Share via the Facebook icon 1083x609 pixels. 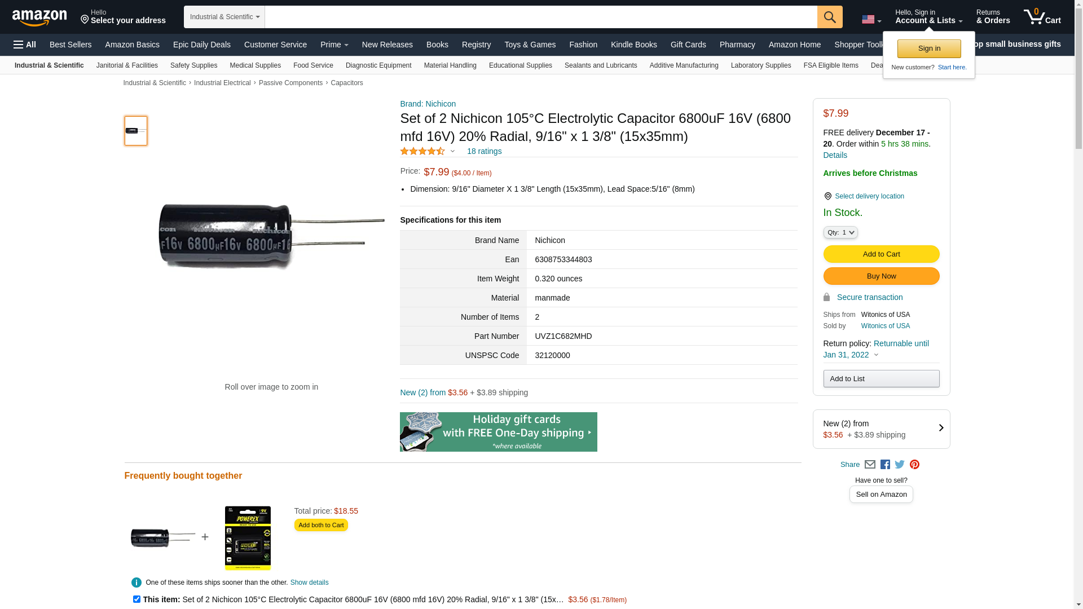pos(885,465)
